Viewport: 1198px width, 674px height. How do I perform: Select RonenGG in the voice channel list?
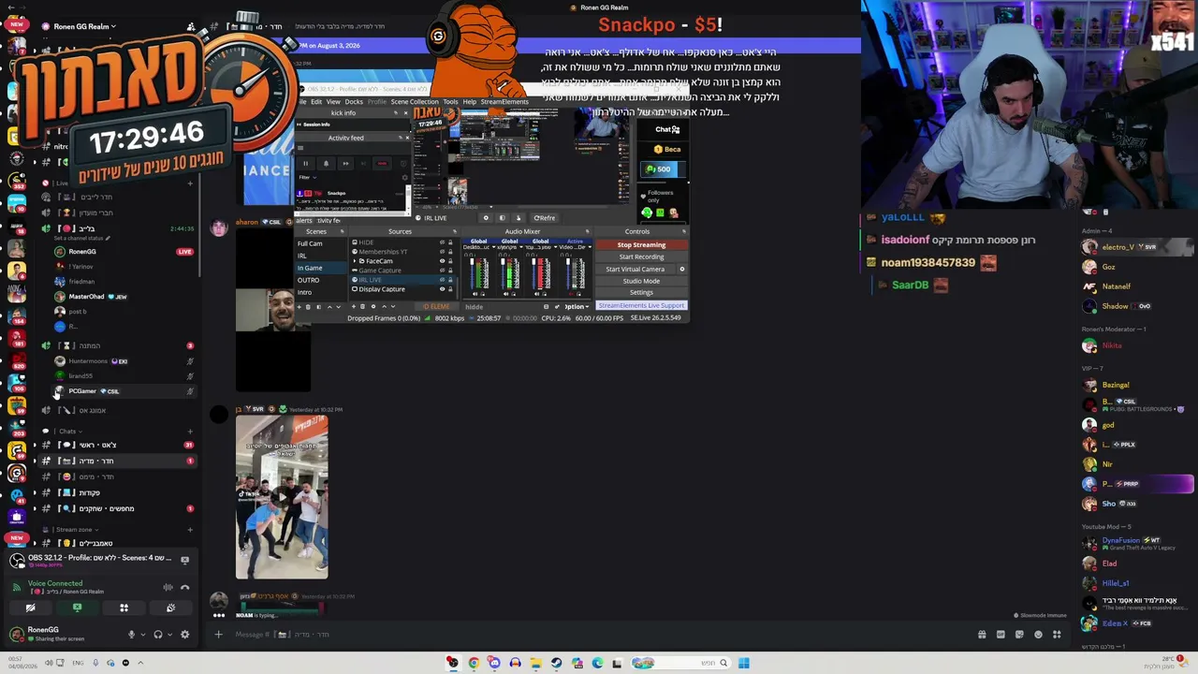point(124,252)
